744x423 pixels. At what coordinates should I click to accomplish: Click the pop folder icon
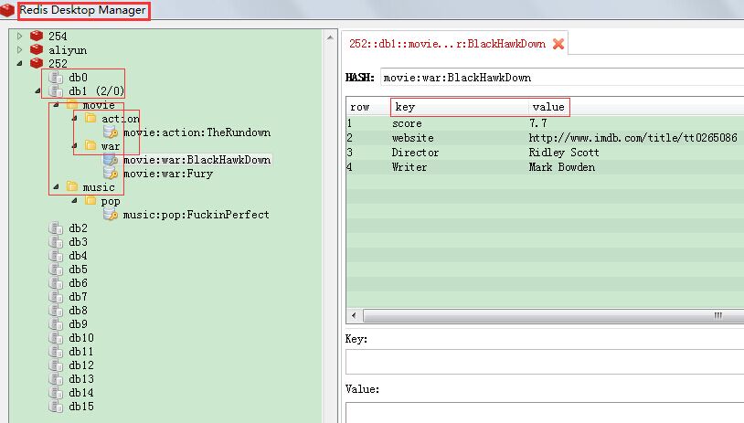click(x=90, y=201)
